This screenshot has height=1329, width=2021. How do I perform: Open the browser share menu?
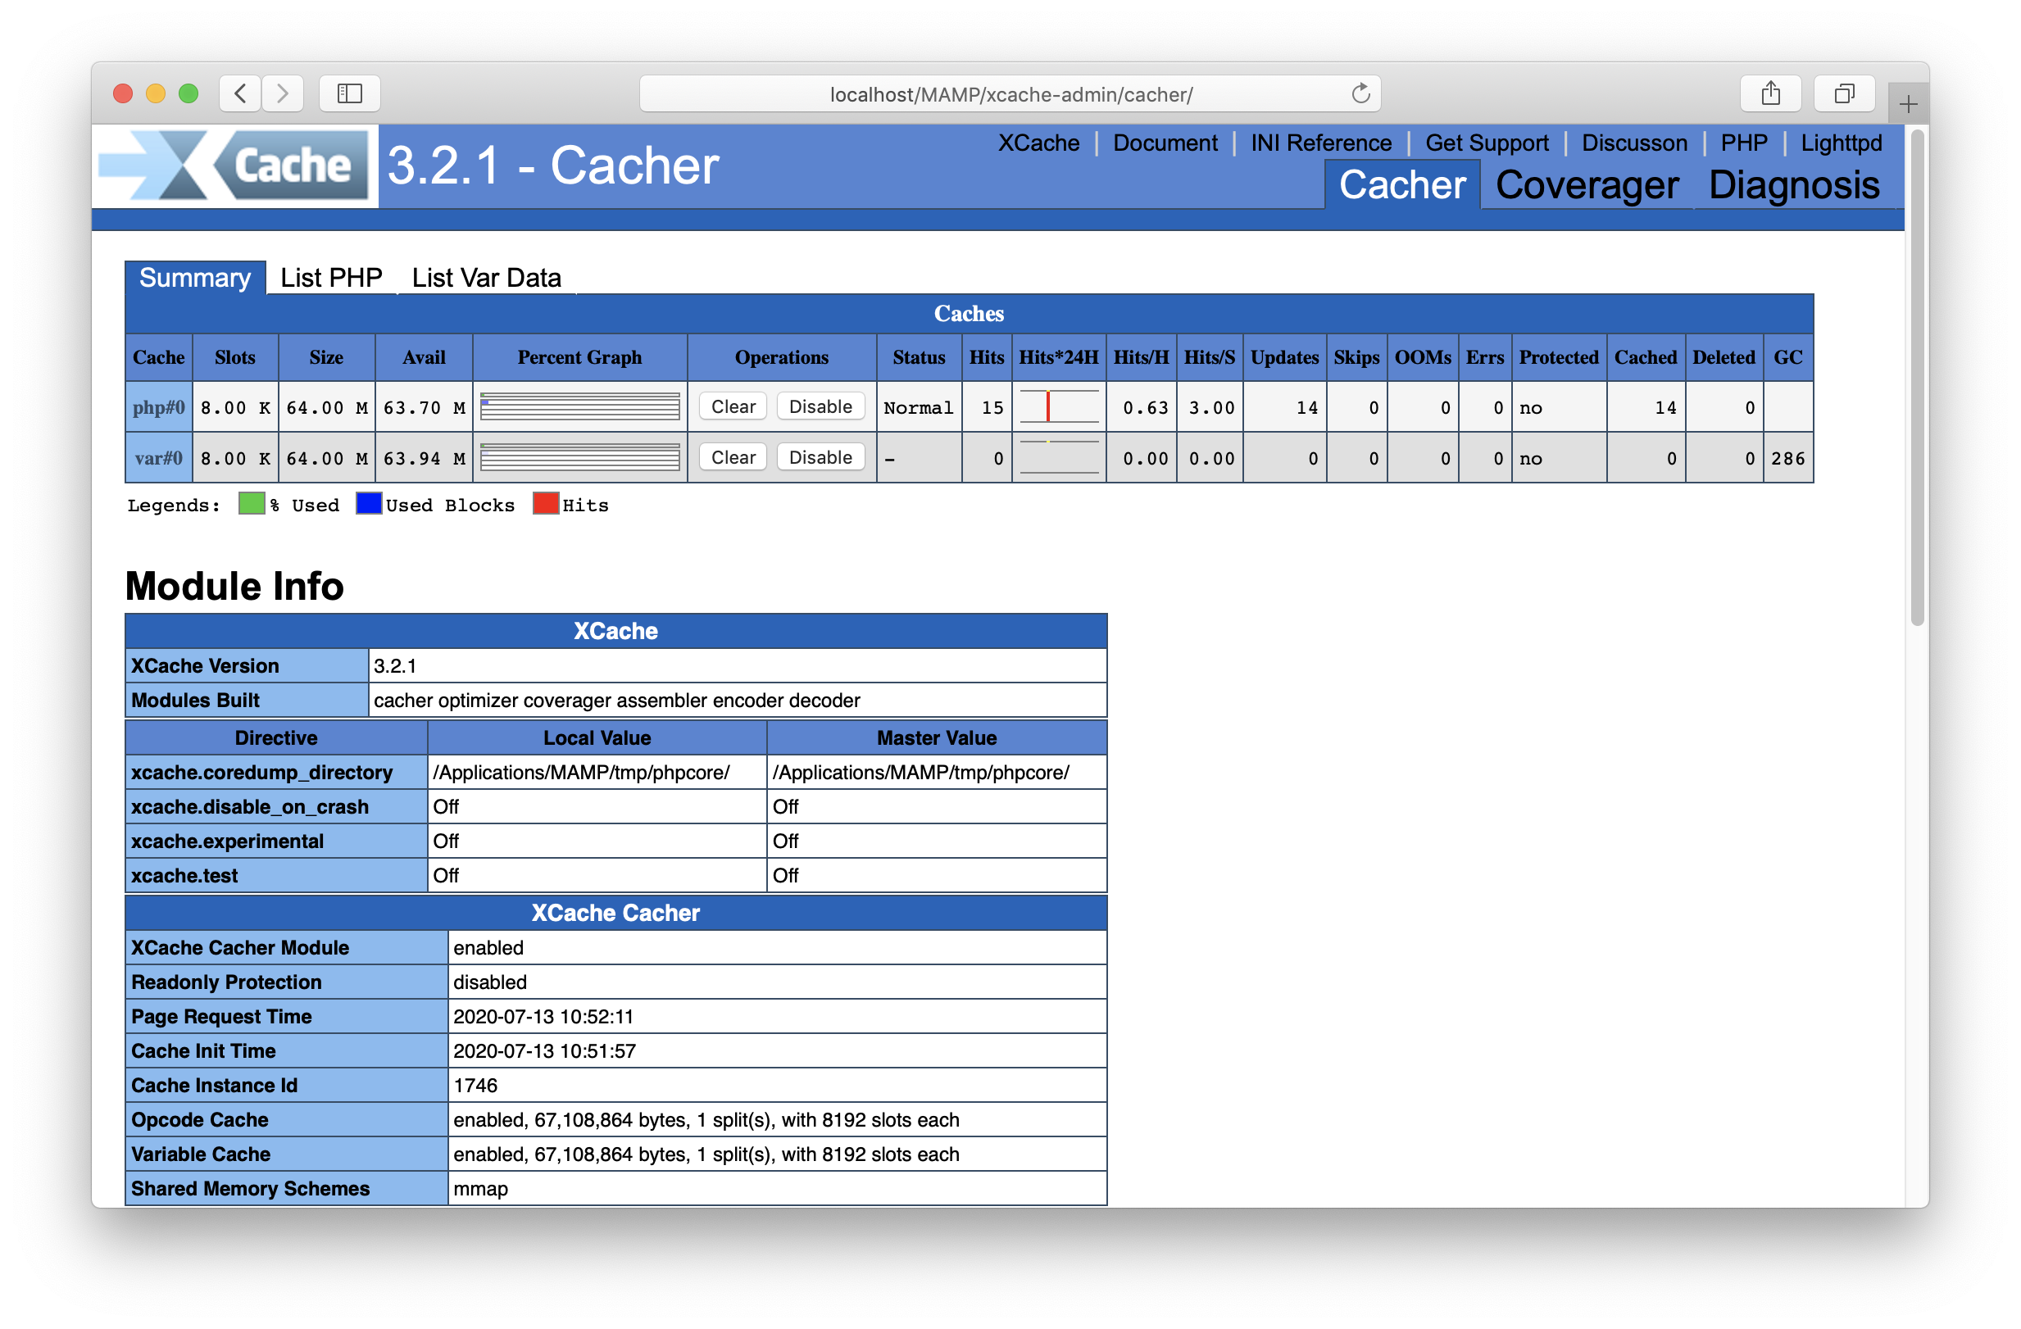tap(1770, 93)
